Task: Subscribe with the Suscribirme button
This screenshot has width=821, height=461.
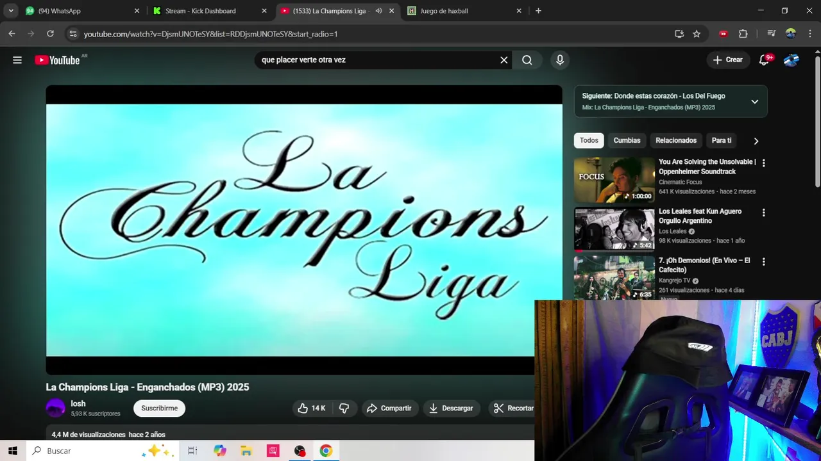Action: (x=159, y=408)
